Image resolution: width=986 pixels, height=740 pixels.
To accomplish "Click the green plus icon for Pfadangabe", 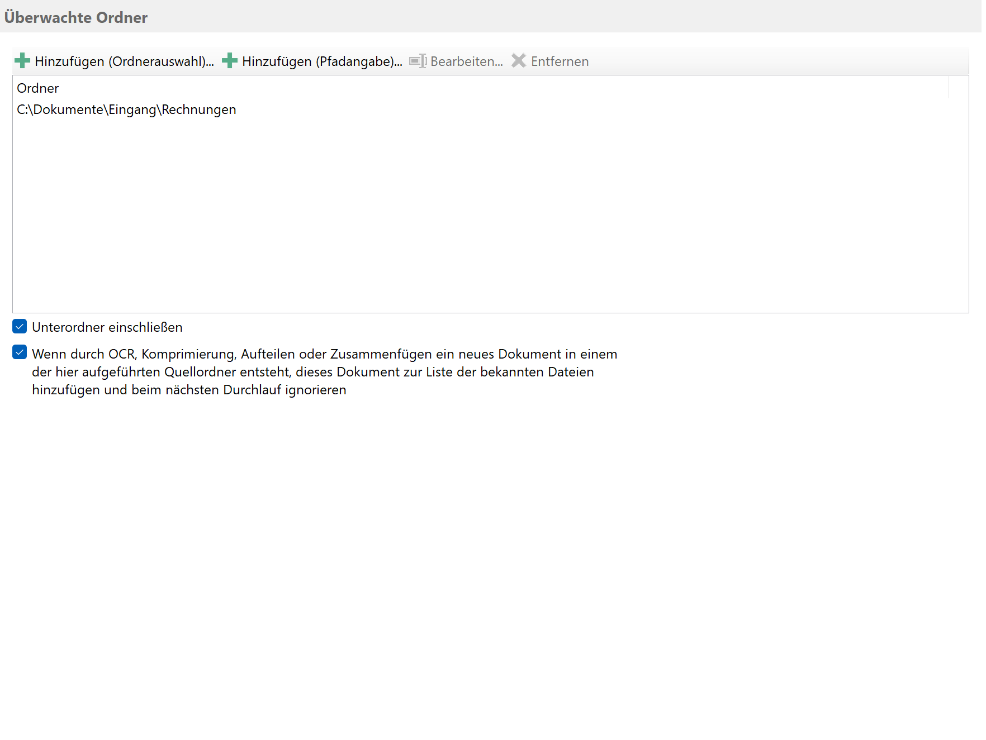I will (x=230, y=61).
